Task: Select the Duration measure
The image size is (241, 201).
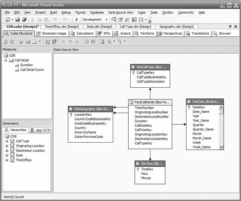Action: tap(27, 65)
